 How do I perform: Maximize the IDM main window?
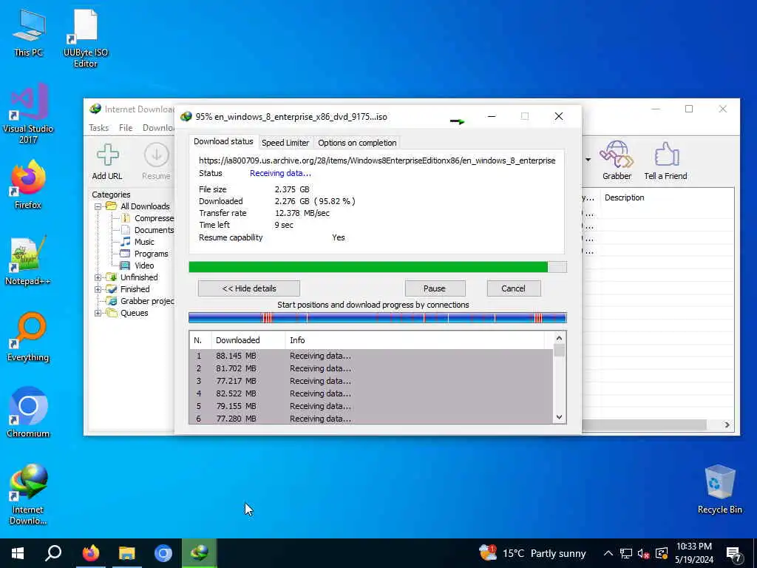tap(689, 109)
